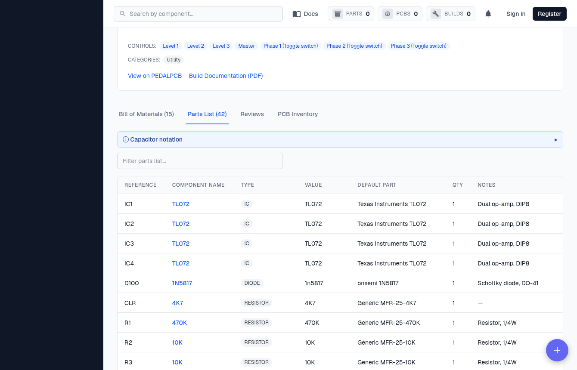Open Build Documentation (PDF) link

coord(226,76)
